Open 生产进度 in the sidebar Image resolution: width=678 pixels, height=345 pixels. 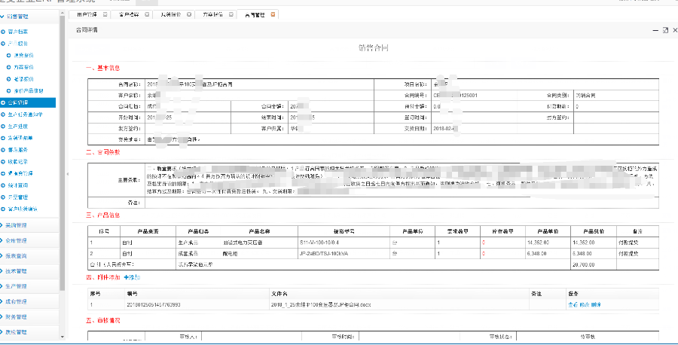(x=17, y=127)
